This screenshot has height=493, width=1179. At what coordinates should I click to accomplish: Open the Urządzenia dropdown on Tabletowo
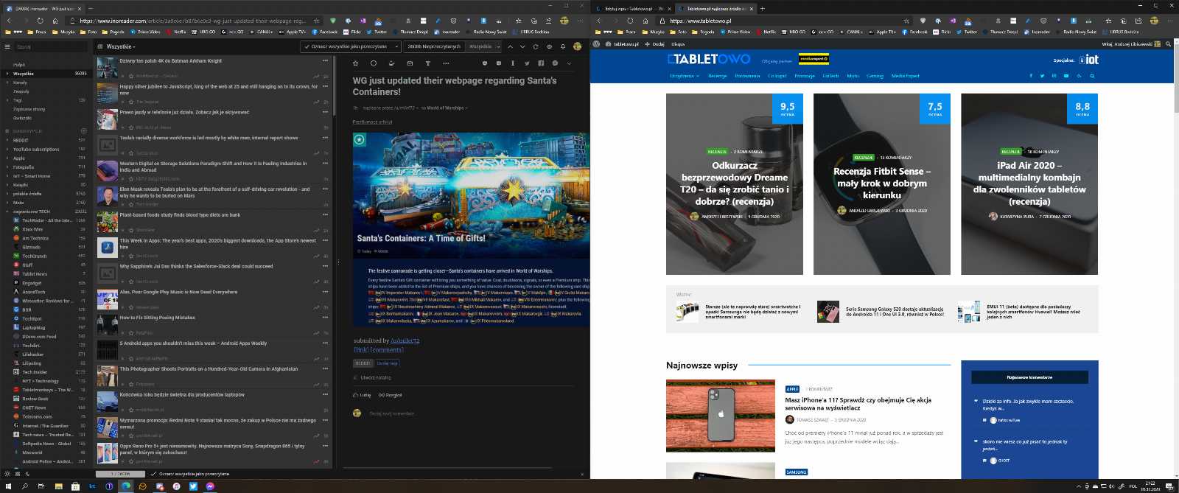684,76
